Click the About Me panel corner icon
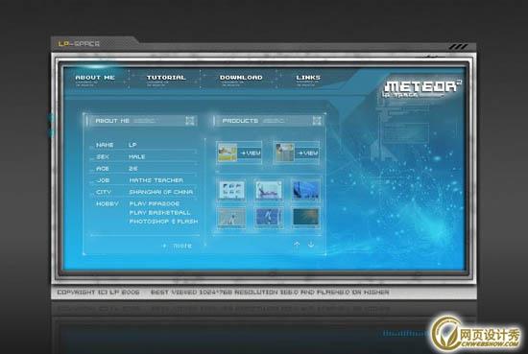 tap(190, 121)
